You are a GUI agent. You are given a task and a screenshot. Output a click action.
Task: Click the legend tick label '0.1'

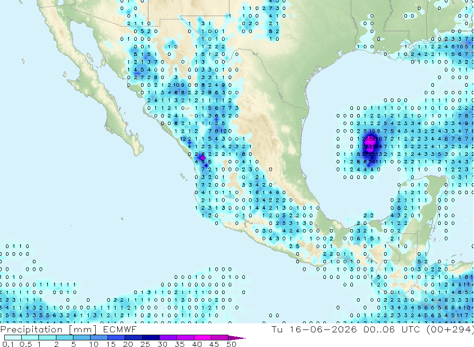tap(8, 344)
